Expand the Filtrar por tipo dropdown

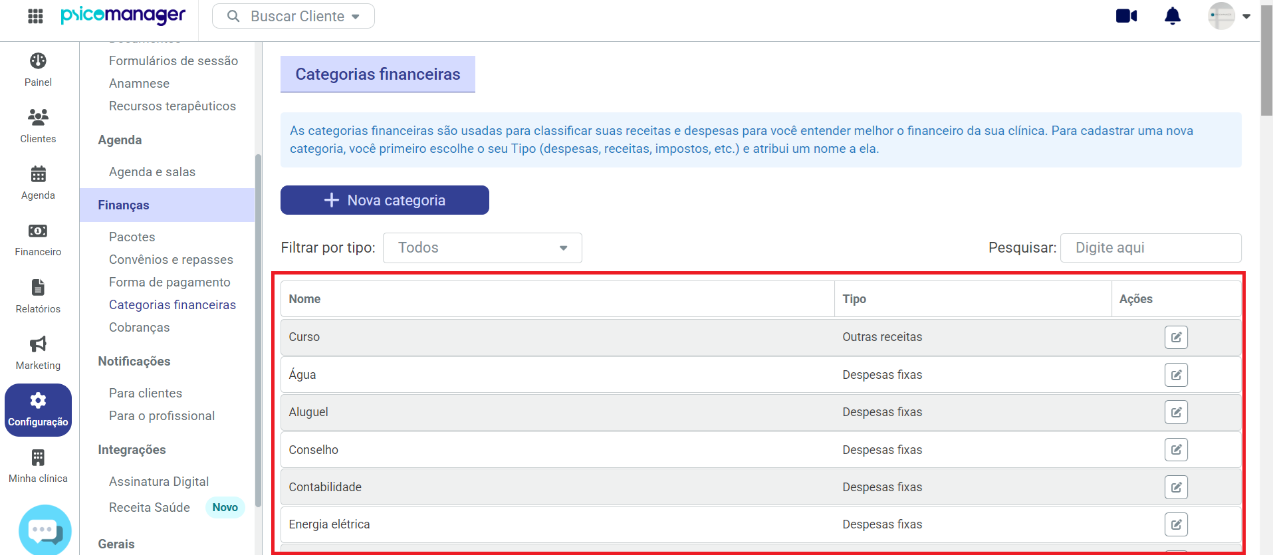pos(483,248)
